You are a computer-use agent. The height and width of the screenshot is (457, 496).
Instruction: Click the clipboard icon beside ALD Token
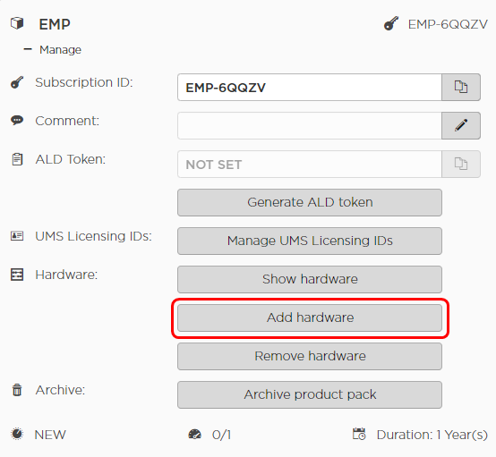17,159
